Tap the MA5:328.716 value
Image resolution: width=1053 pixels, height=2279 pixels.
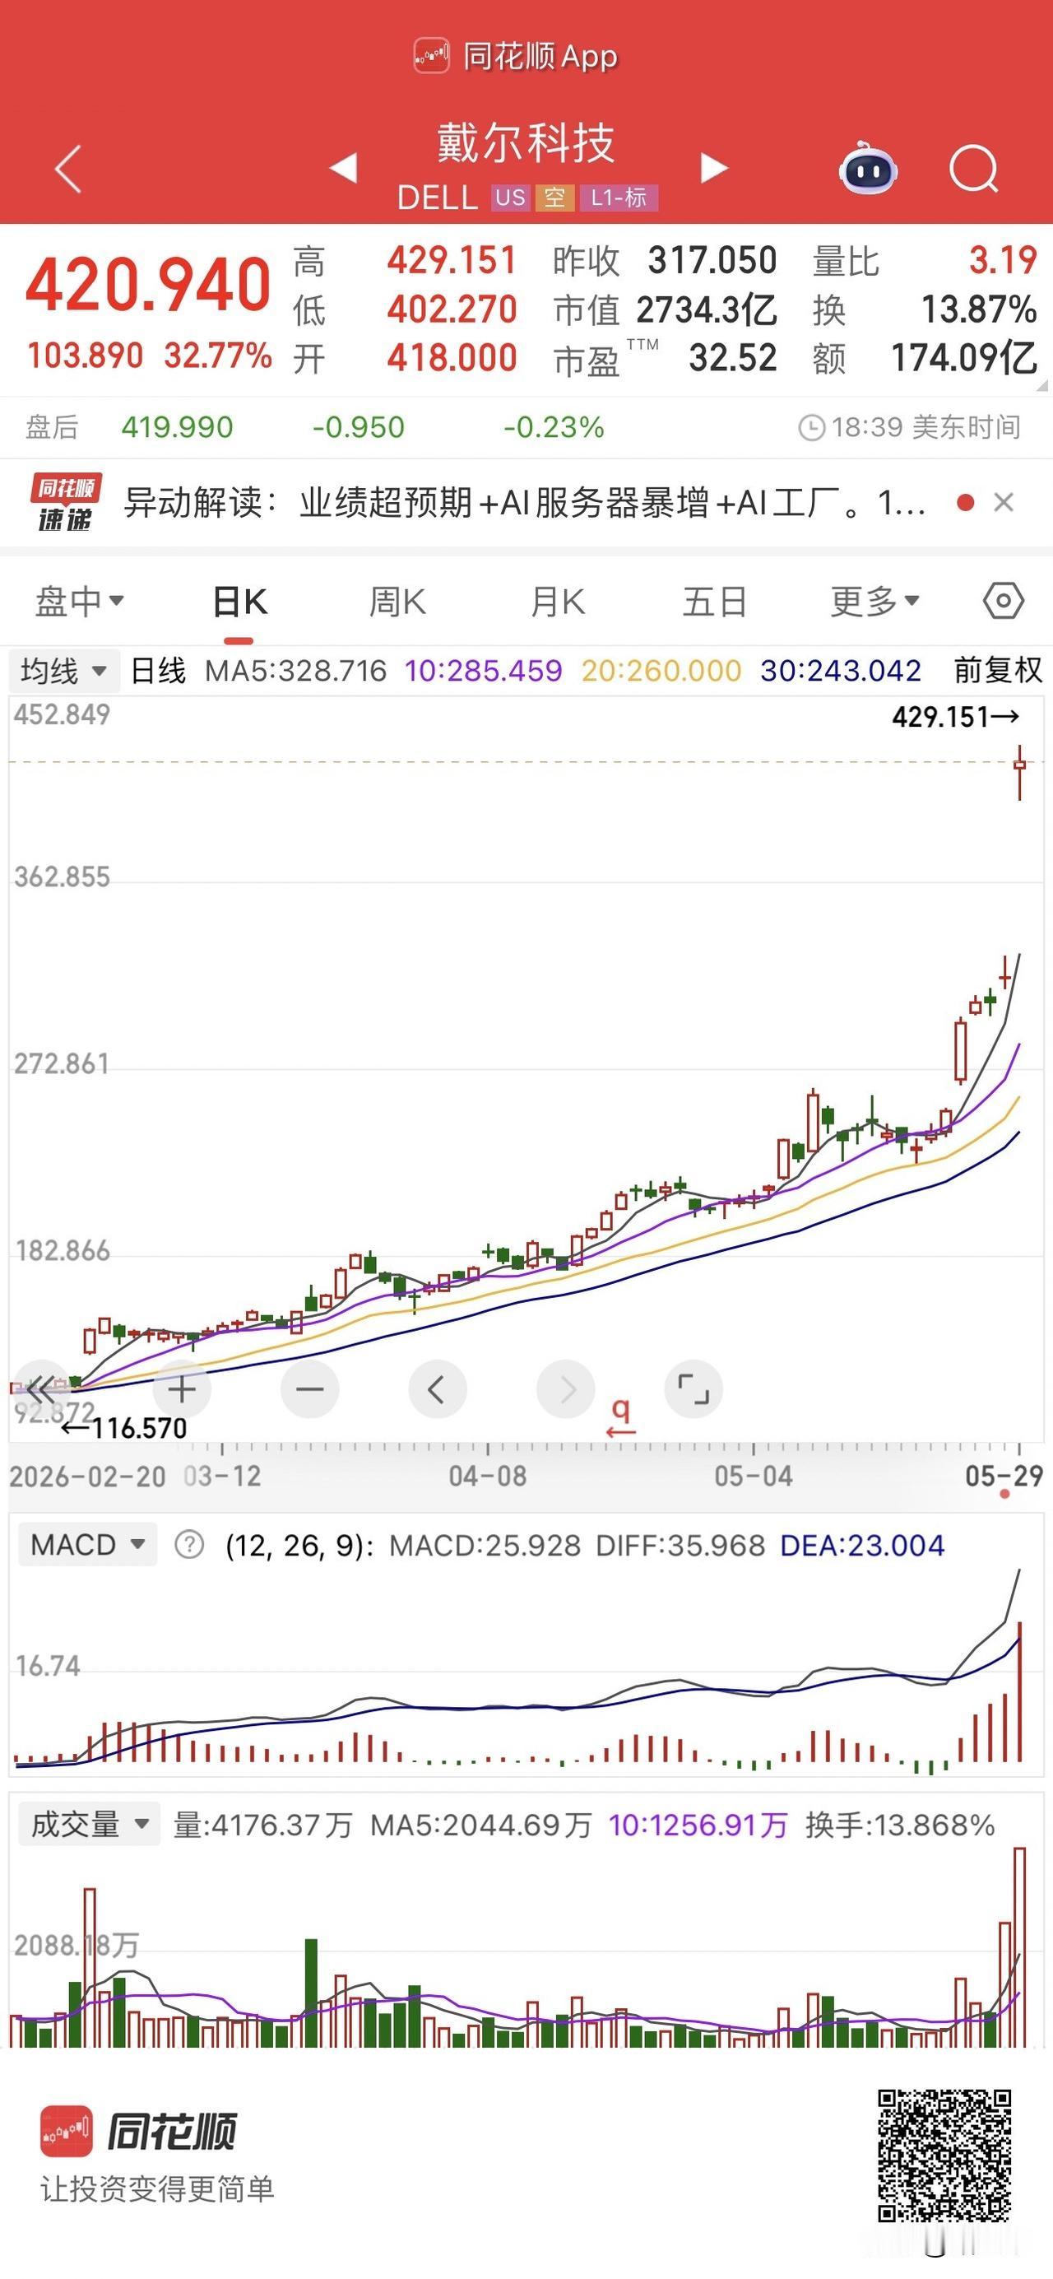click(x=295, y=671)
